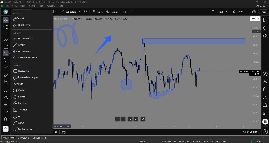The width and height of the screenshot is (269, 143).
Task: Toggle lock all drawings
Action: [6, 104]
